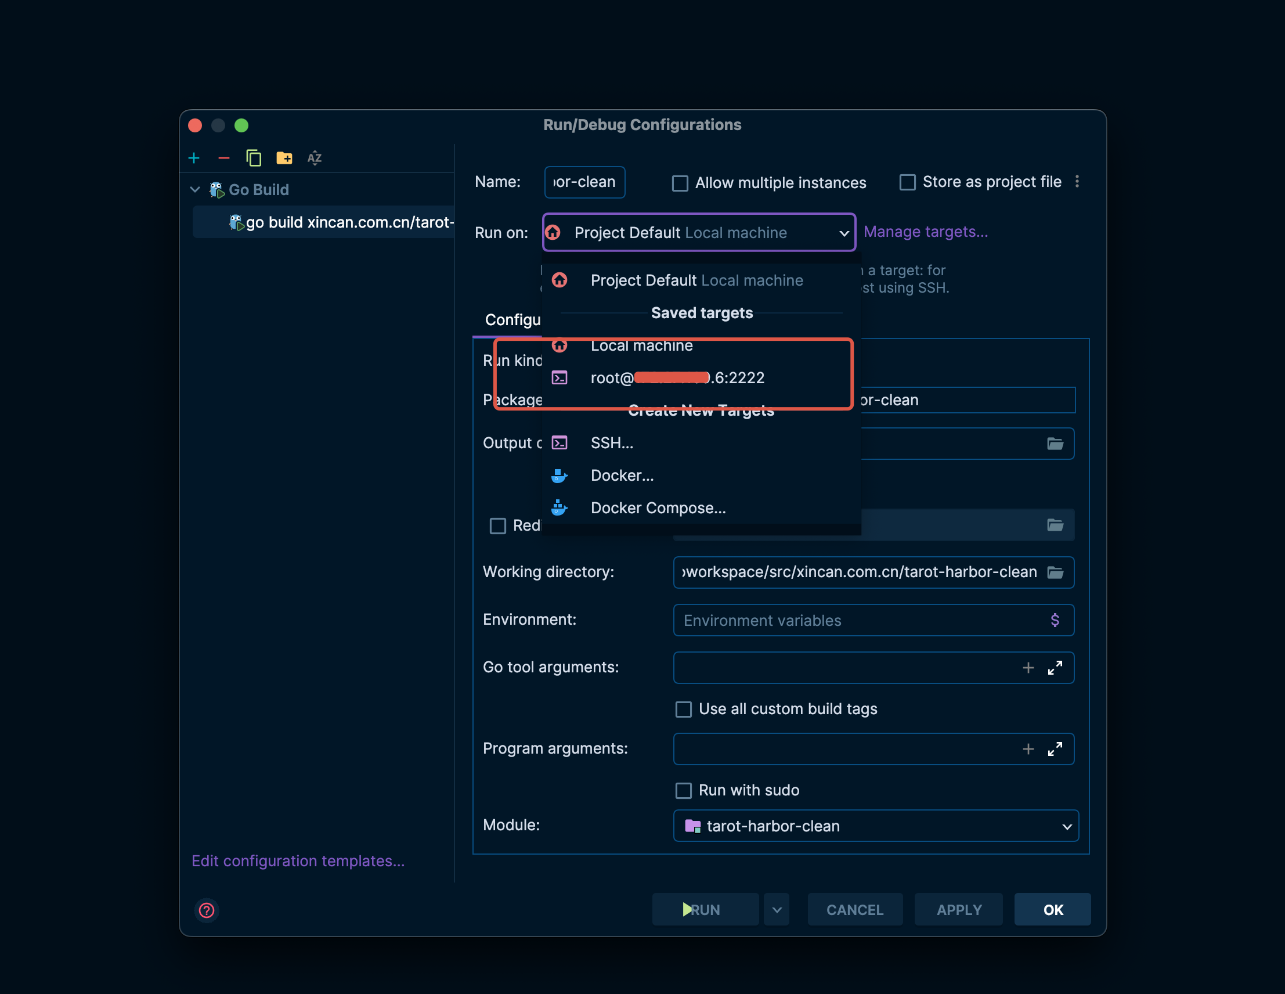Check Store as project file
The width and height of the screenshot is (1285, 994).
pos(907,182)
